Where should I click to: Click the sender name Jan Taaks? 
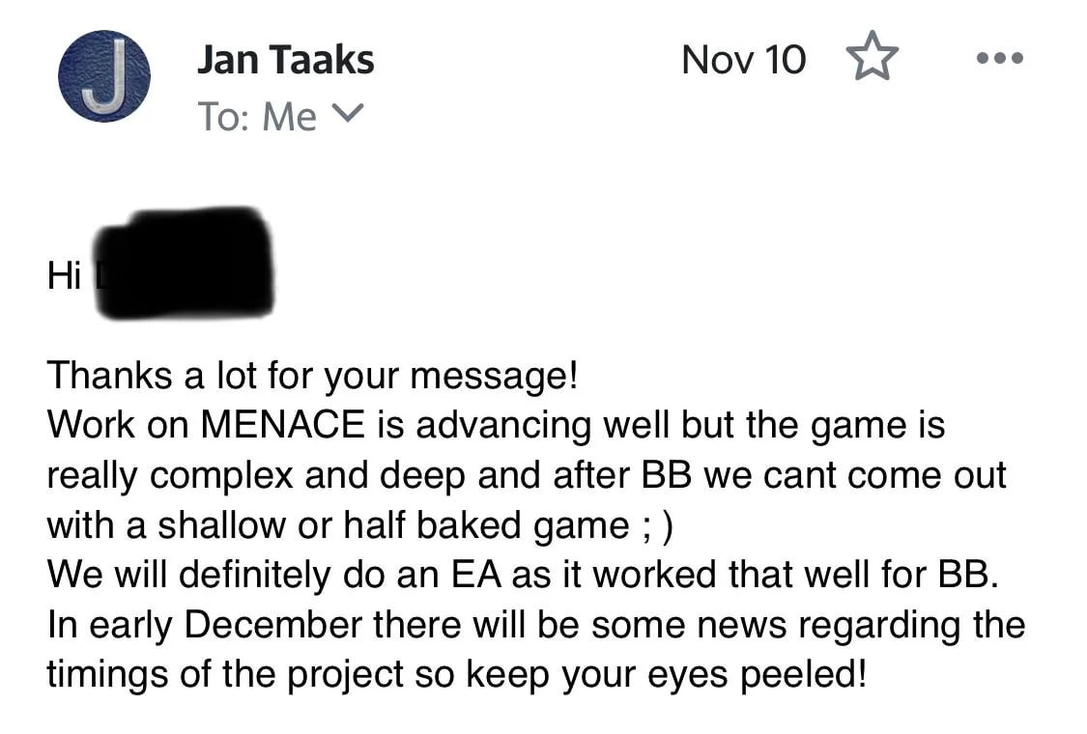coord(285,61)
